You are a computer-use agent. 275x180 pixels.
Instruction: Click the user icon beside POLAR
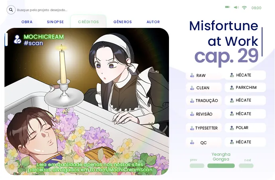(232, 128)
